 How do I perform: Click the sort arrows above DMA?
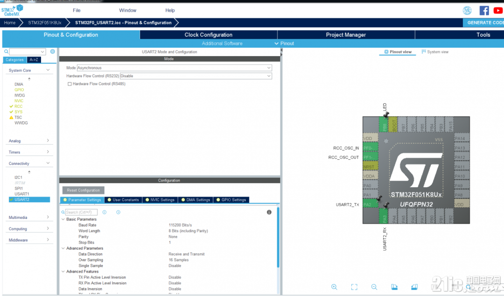pyautogui.click(x=29, y=79)
